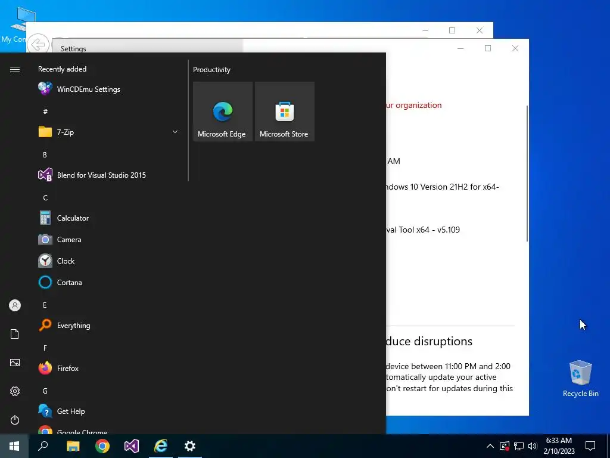610x458 pixels.
Task: Open the Calculator app
Action: click(x=108, y=218)
